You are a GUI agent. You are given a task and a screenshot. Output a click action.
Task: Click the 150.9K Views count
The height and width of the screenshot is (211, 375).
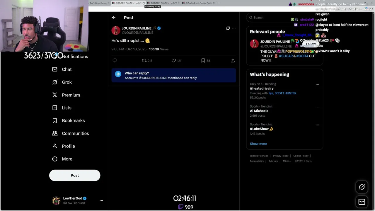(159, 49)
